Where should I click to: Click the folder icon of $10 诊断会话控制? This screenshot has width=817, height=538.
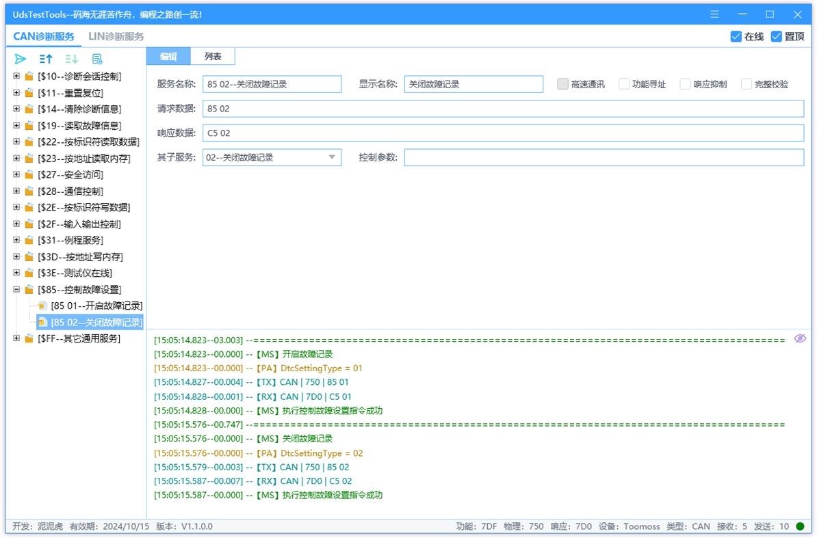coord(29,77)
